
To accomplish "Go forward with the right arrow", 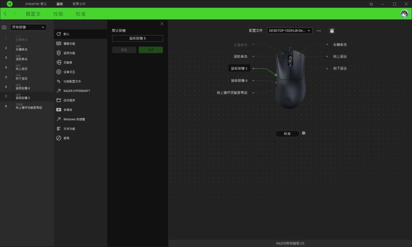I will pyautogui.click(x=14, y=14).
